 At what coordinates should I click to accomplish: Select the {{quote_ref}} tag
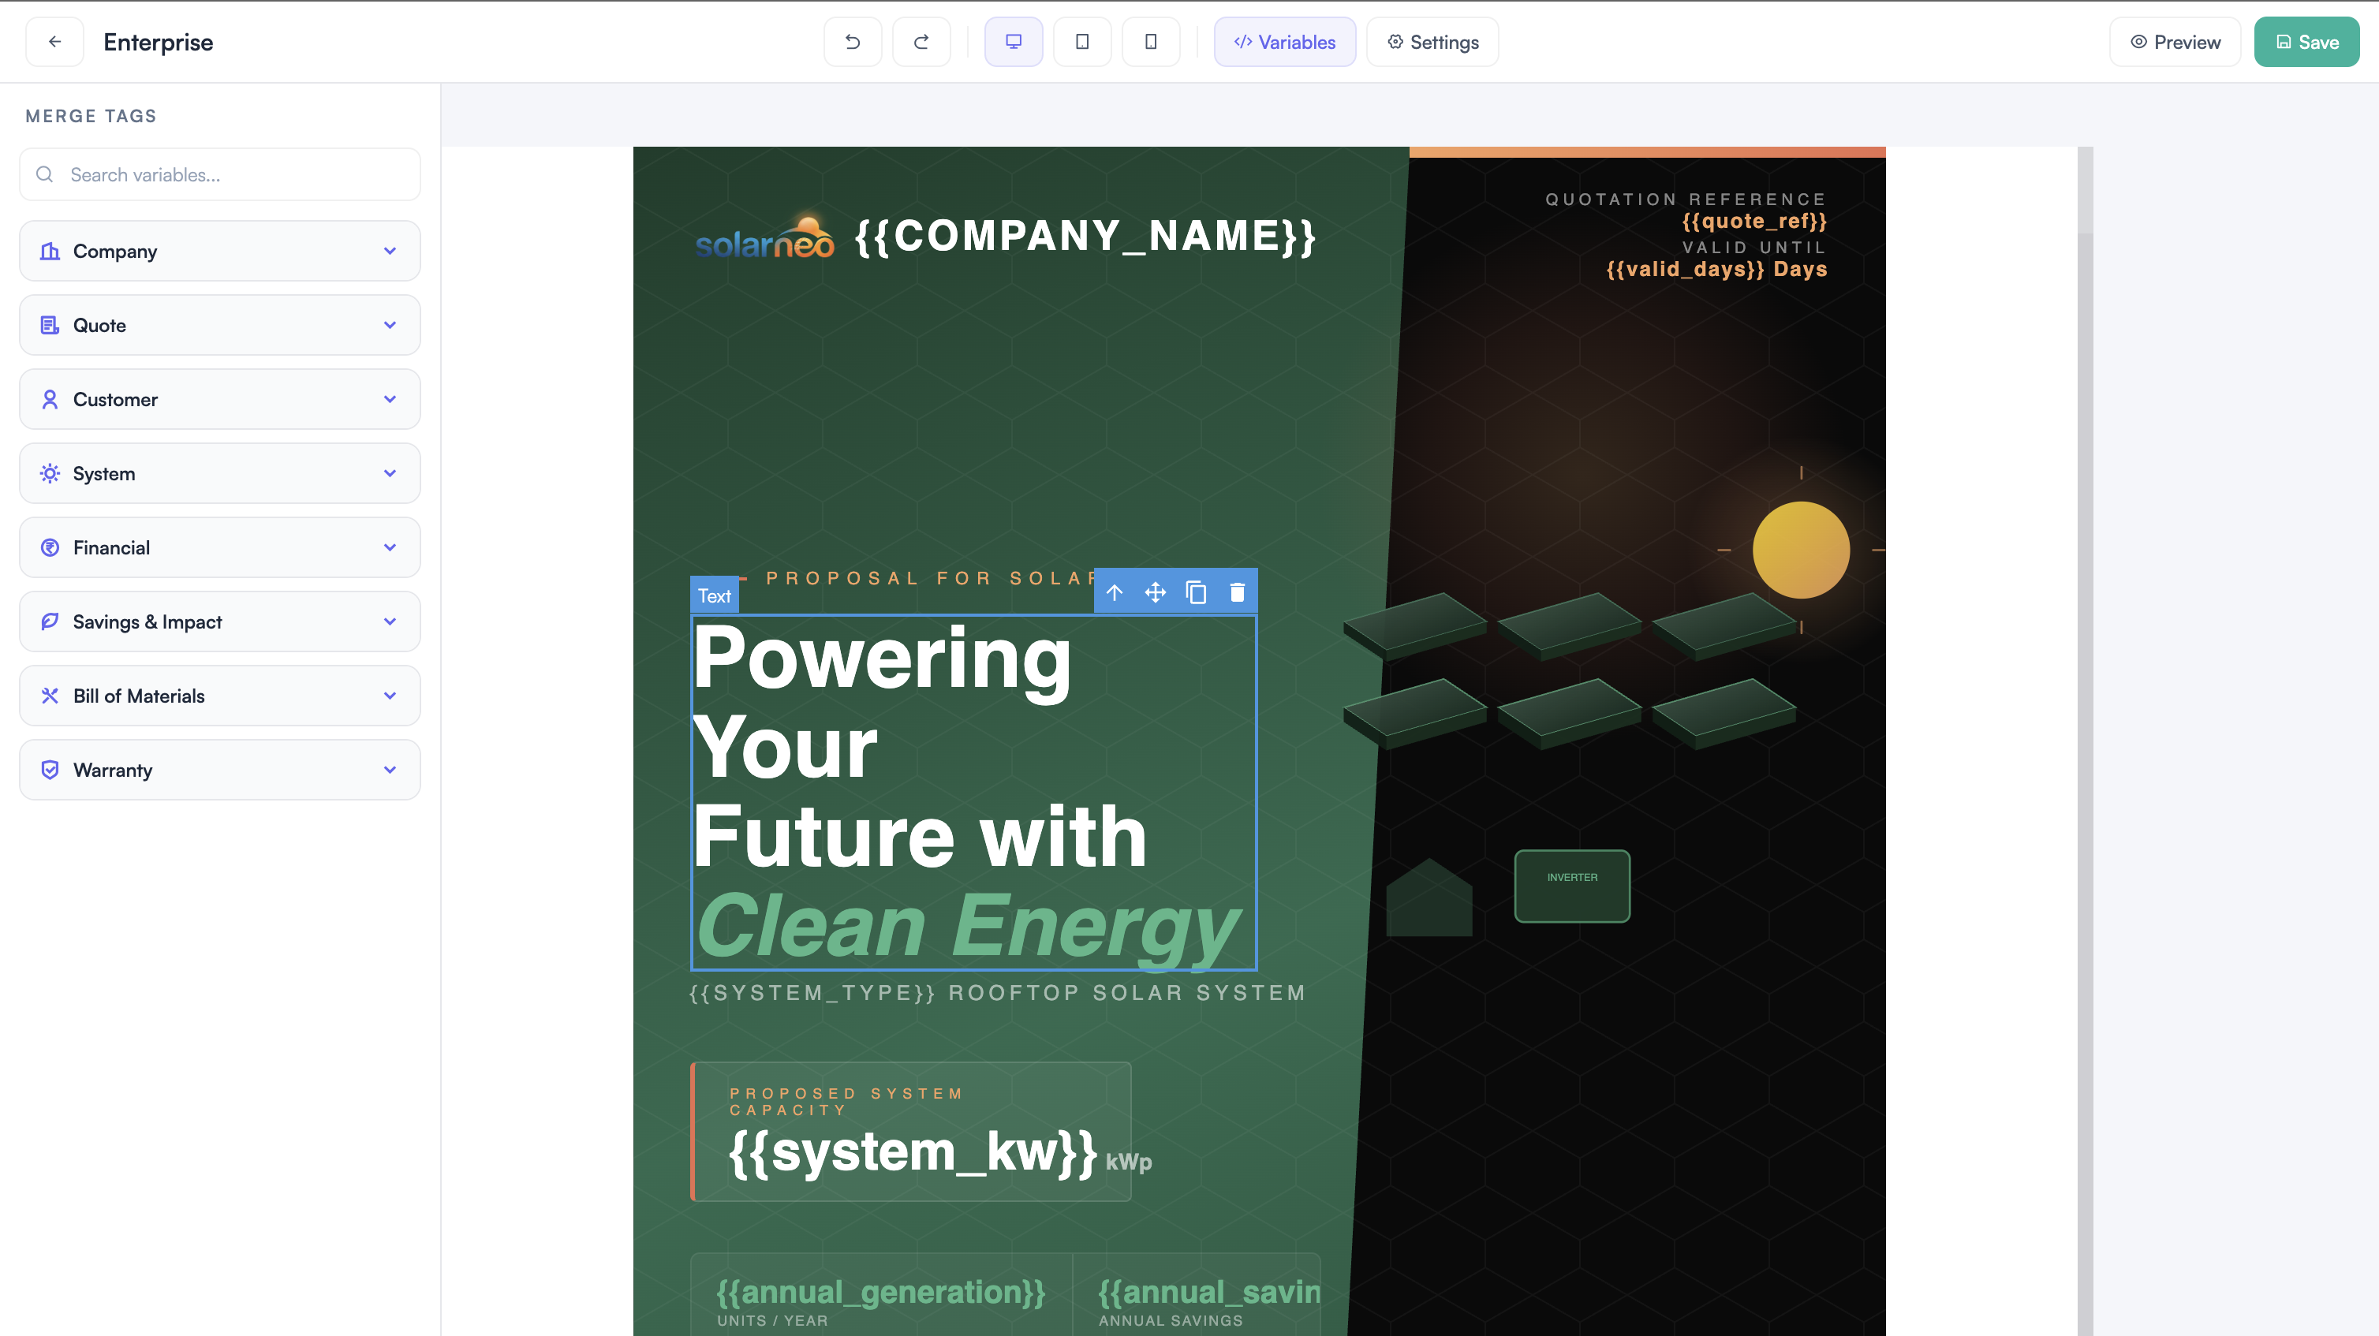pos(1753,222)
